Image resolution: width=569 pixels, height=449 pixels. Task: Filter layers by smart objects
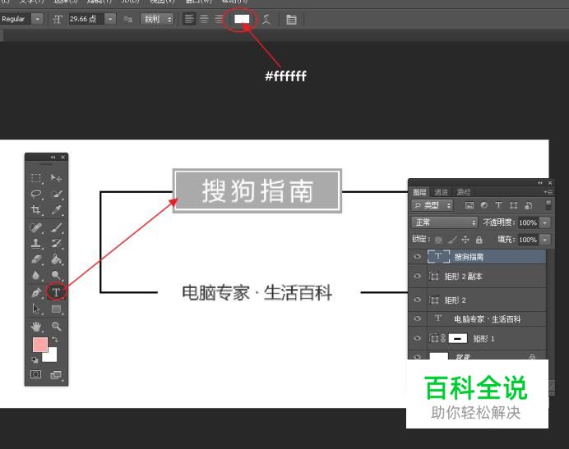coord(529,205)
